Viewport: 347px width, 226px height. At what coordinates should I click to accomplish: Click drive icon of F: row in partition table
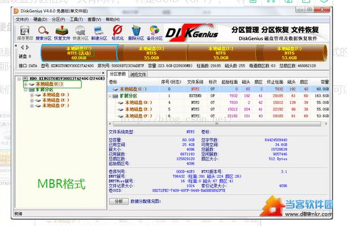tap(120, 116)
